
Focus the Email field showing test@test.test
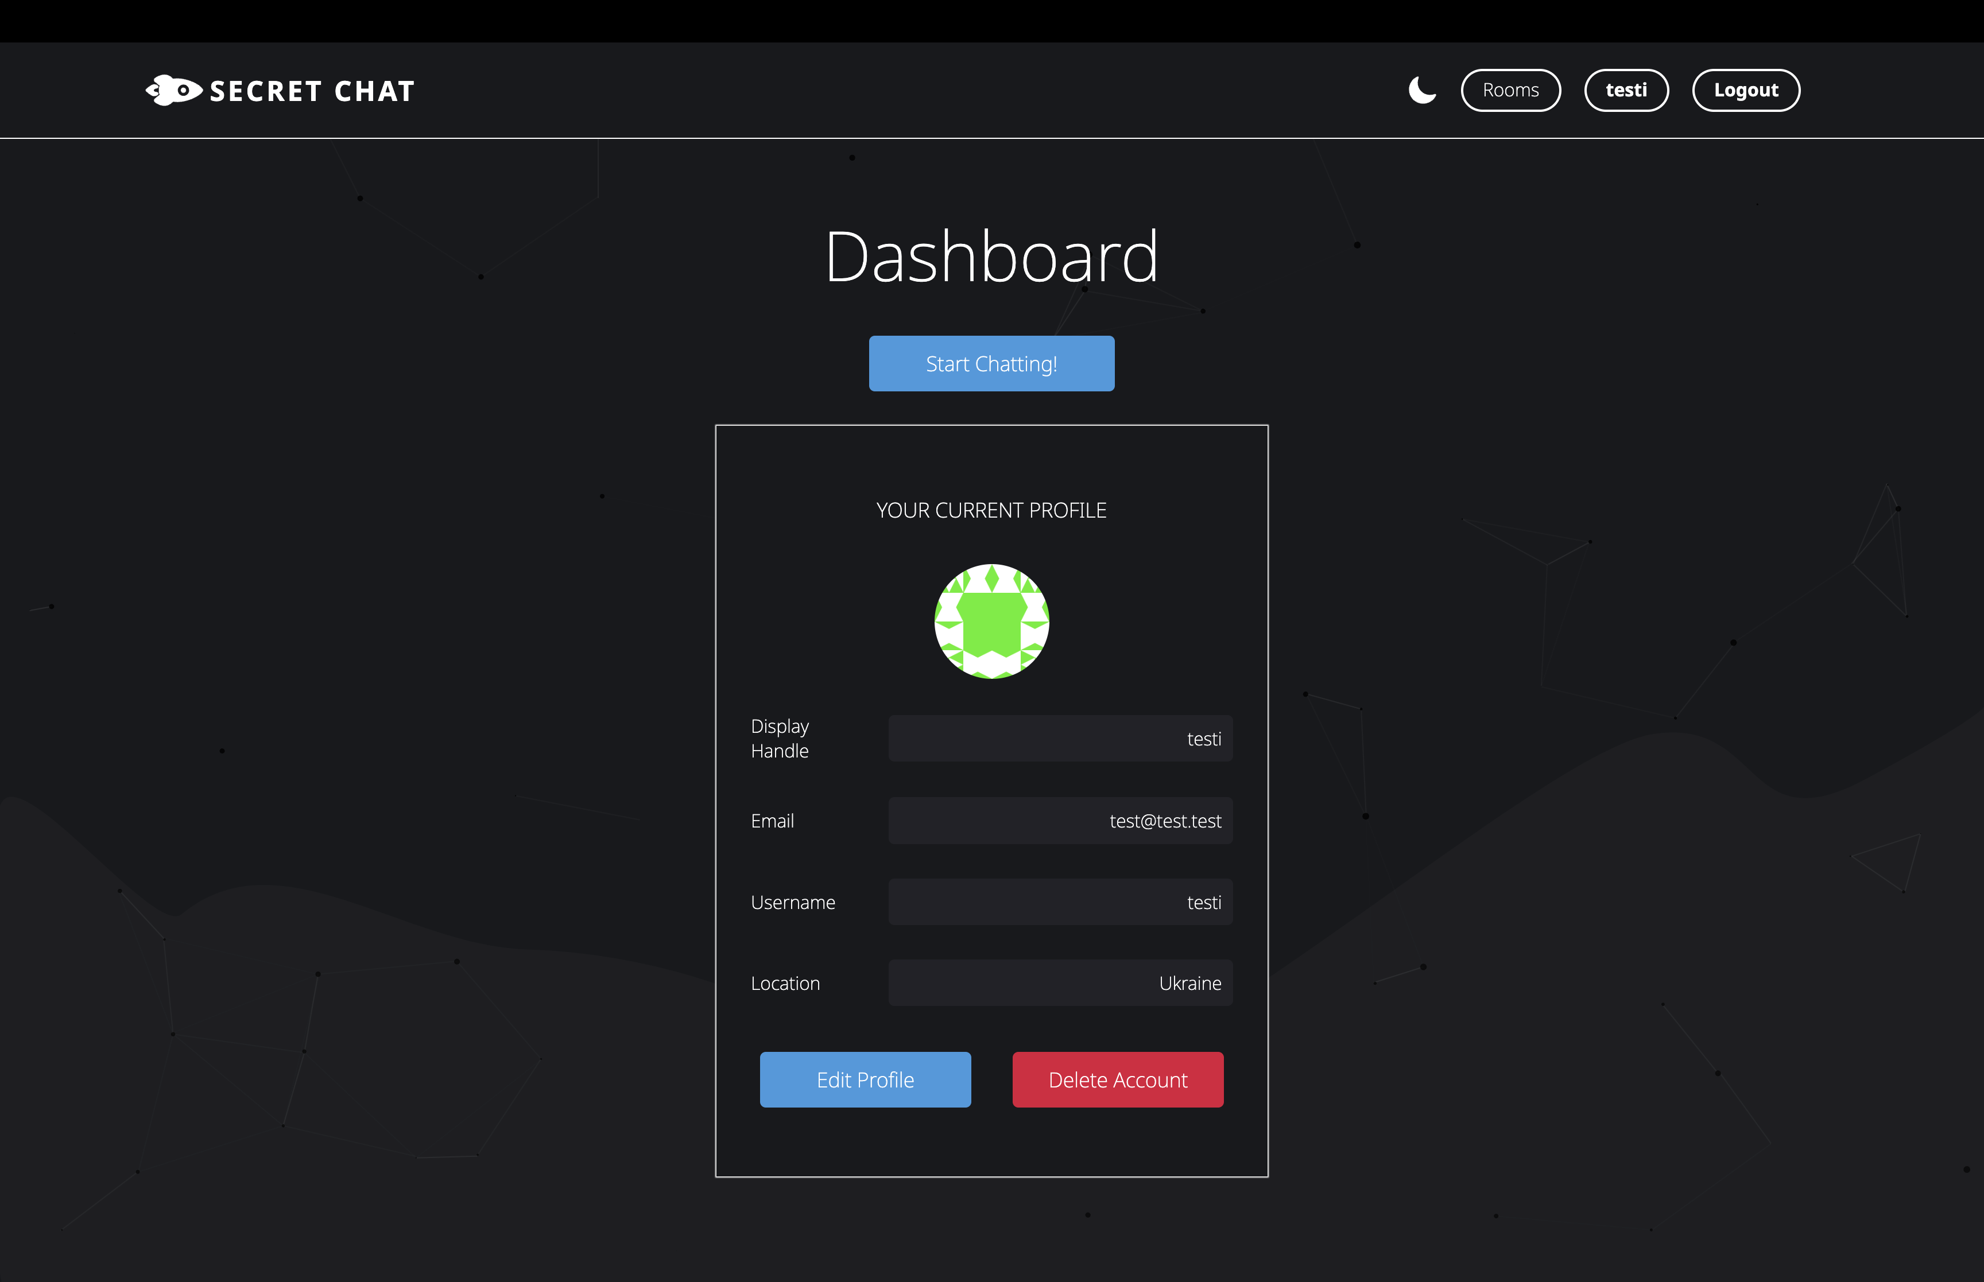[1060, 821]
